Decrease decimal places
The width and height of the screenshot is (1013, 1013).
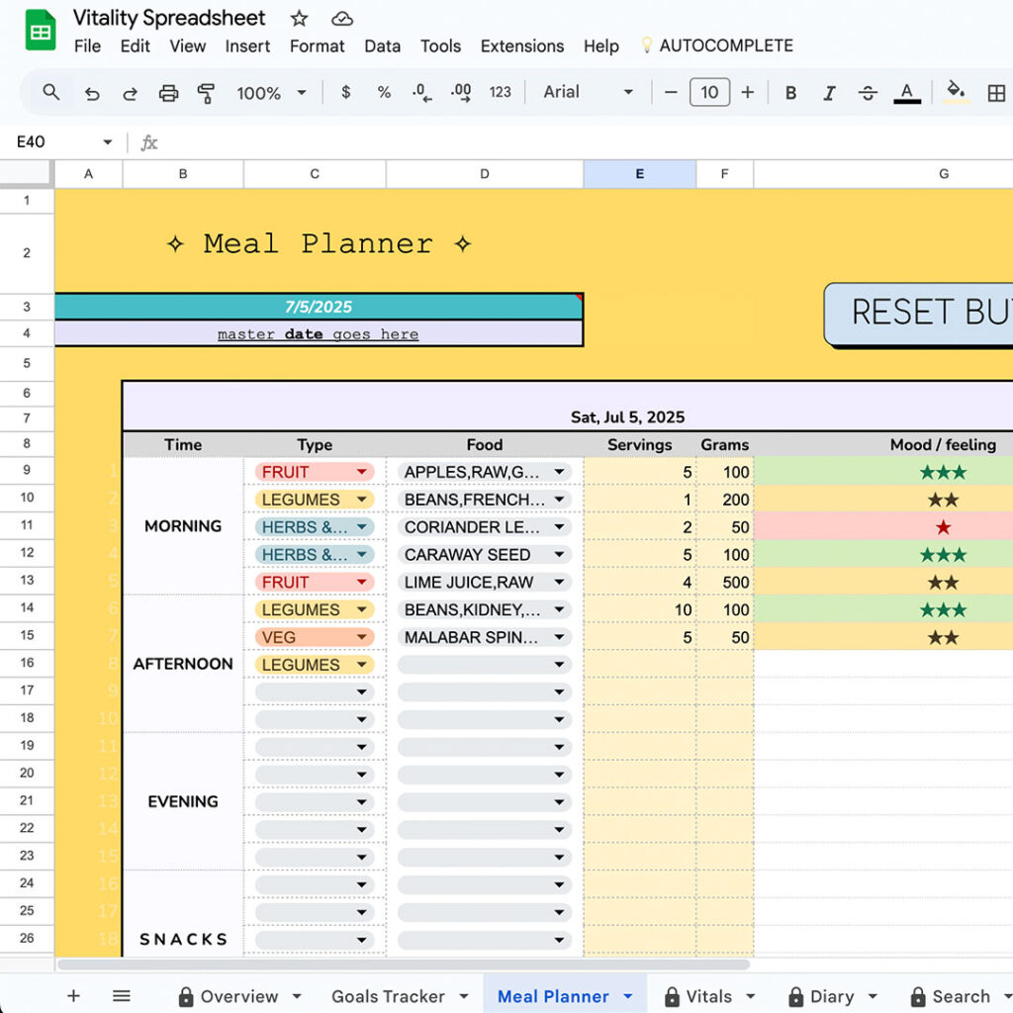(x=421, y=92)
